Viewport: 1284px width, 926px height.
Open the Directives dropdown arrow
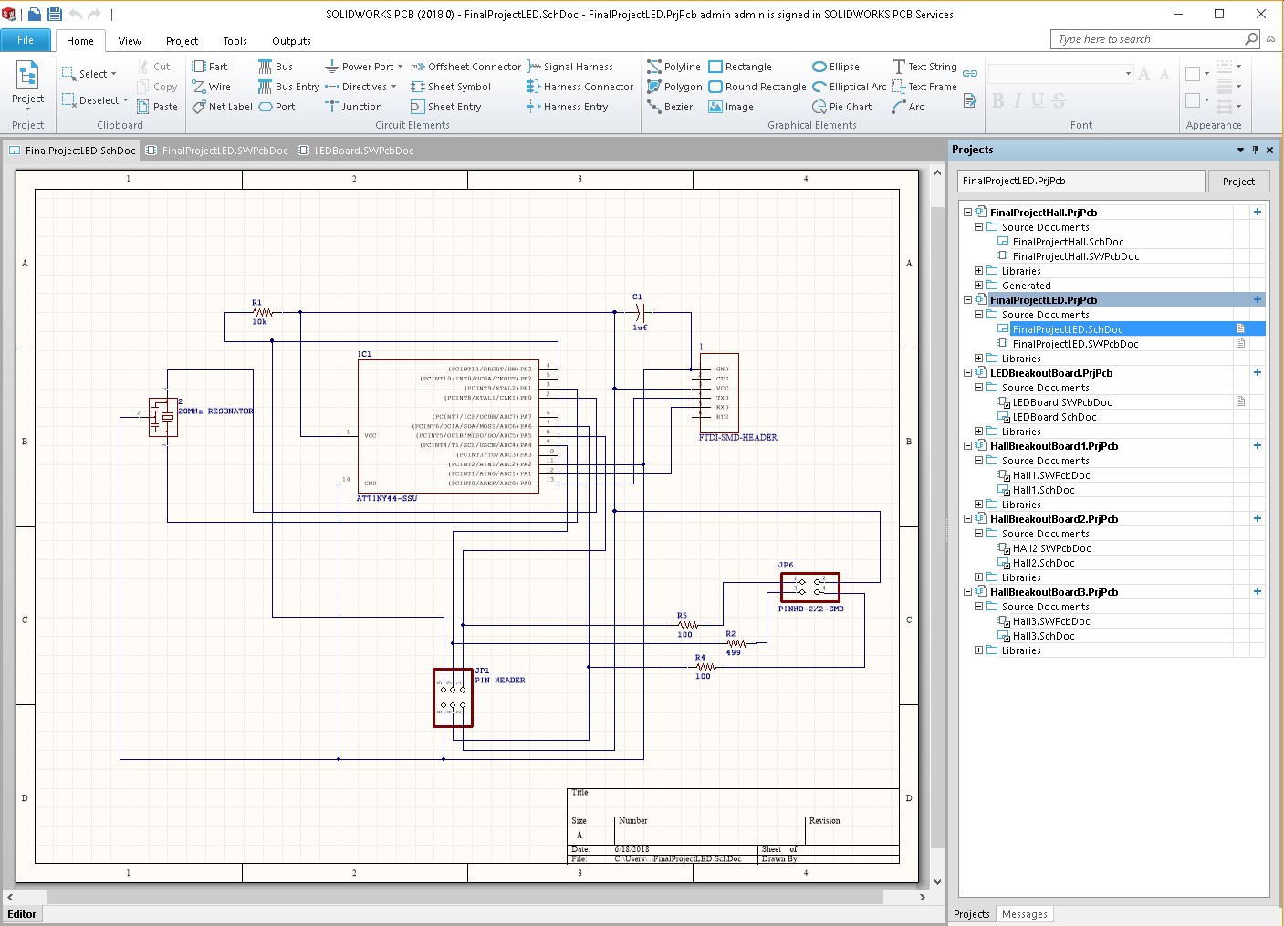coord(393,87)
